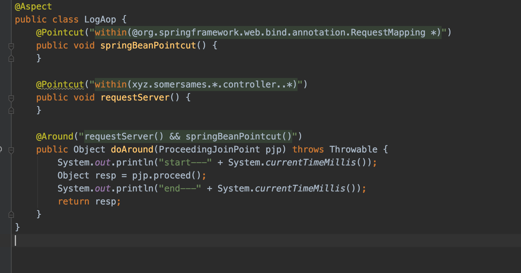Click the @Aspect annotation
The width and height of the screenshot is (521, 273).
click(33, 6)
